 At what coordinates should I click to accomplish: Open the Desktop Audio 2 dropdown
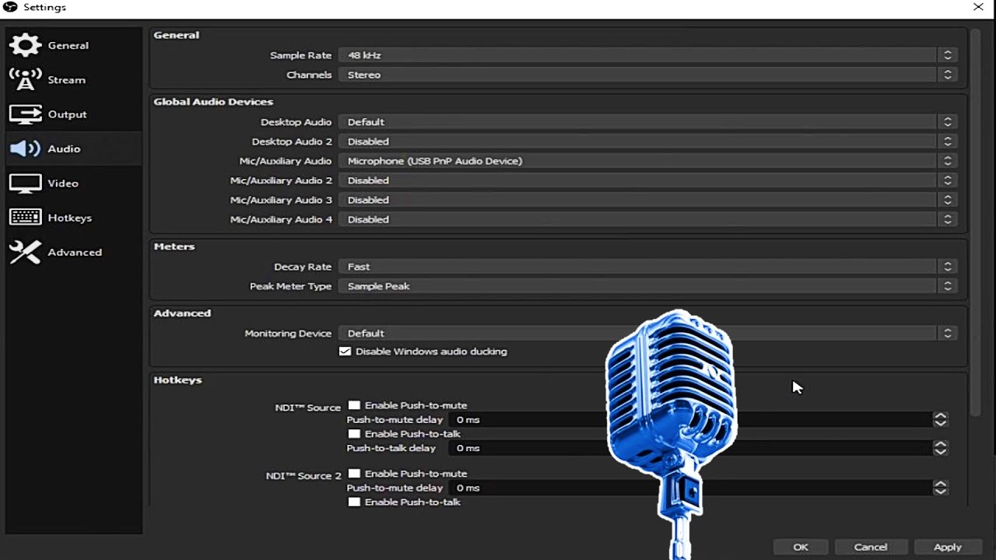647,142
